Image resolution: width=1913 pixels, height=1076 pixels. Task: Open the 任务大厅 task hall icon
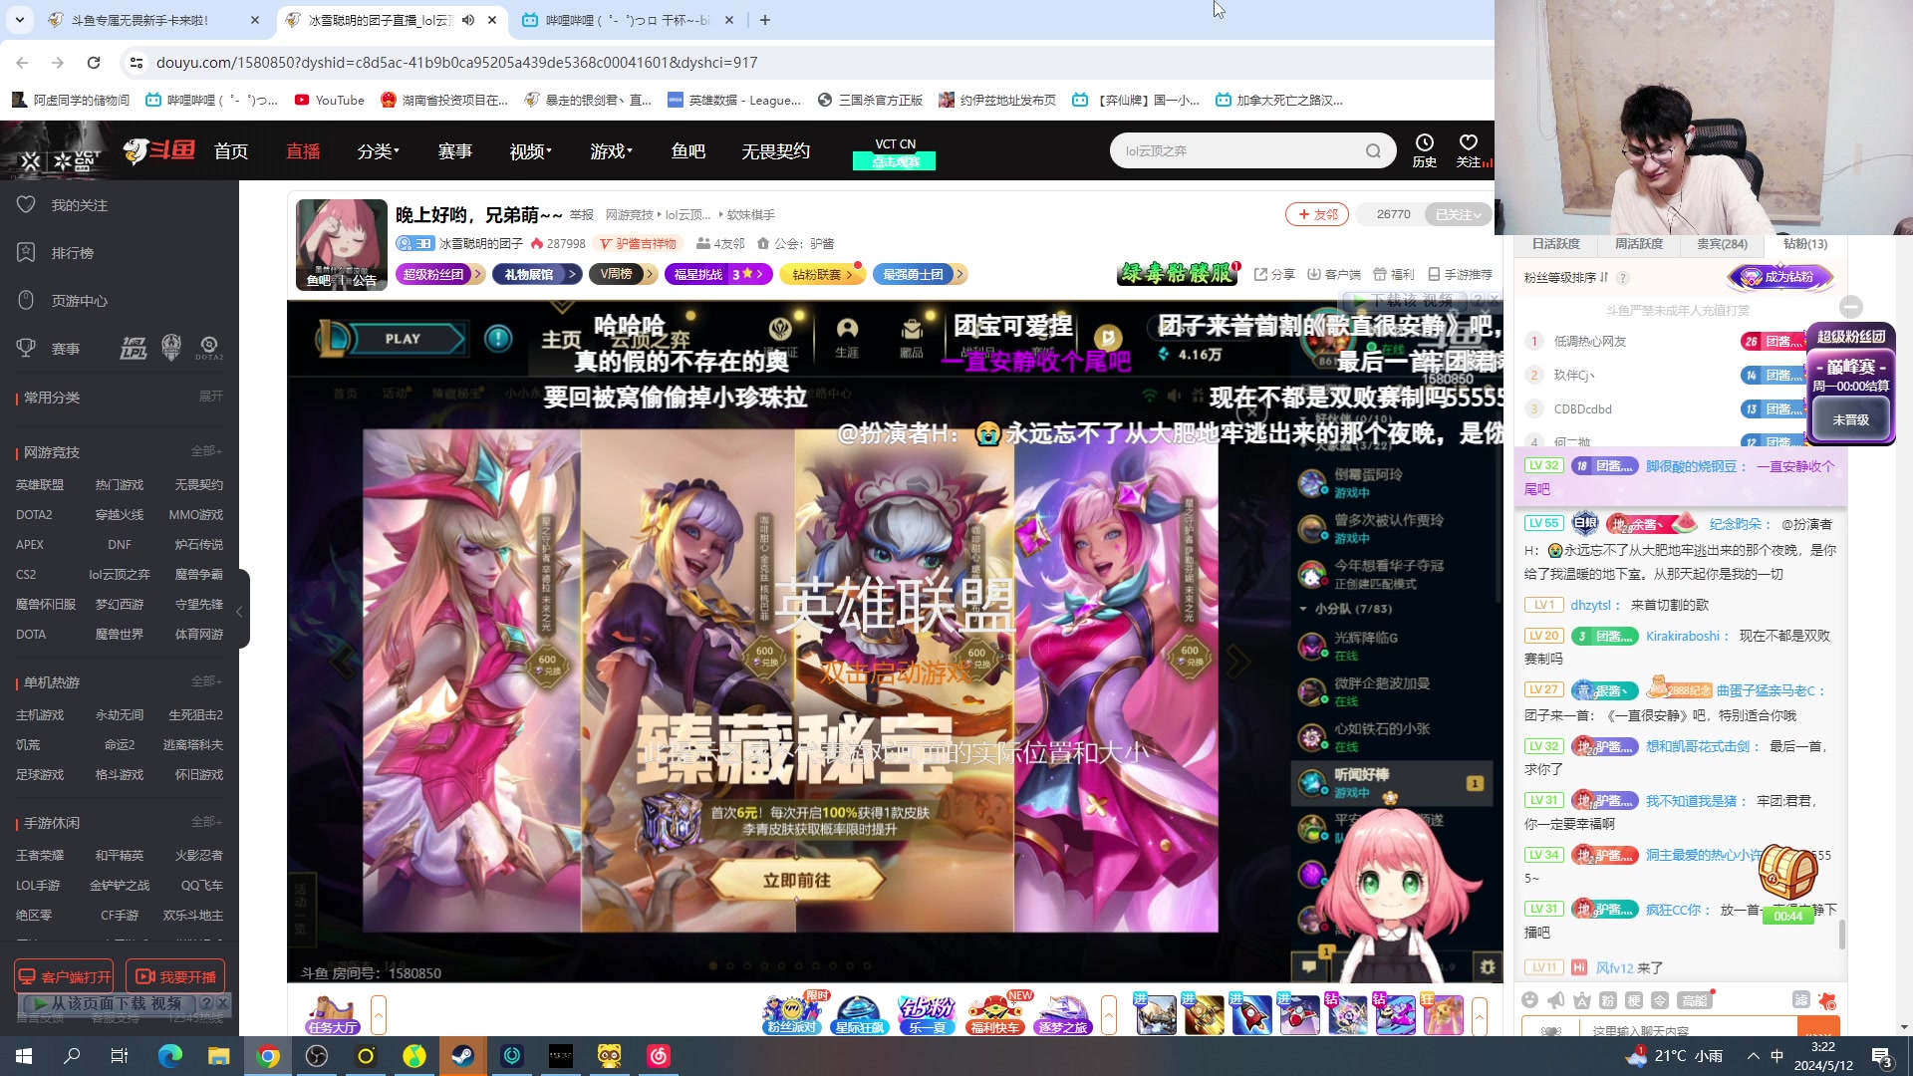(333, 1015)
